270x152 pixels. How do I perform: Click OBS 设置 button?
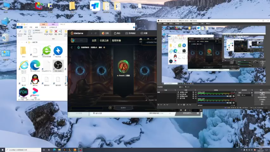click(262, 102)
